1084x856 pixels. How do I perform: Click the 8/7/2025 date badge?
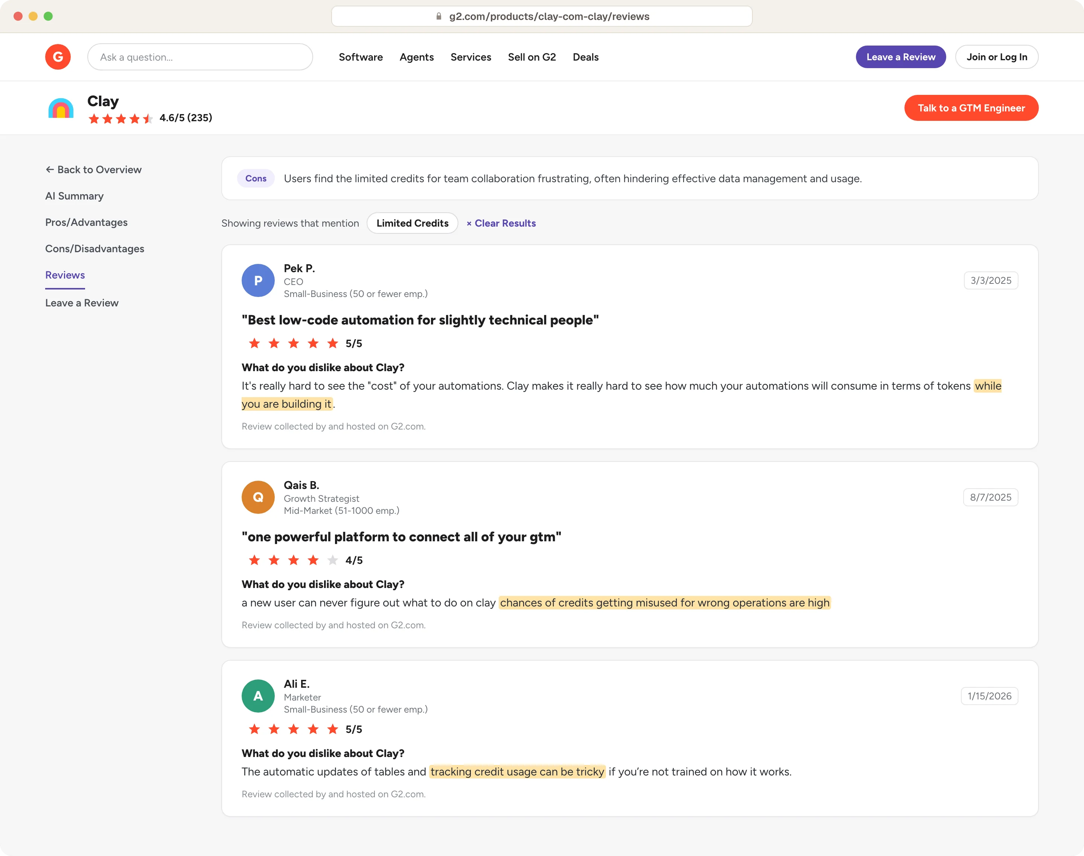tap(990, 497)
